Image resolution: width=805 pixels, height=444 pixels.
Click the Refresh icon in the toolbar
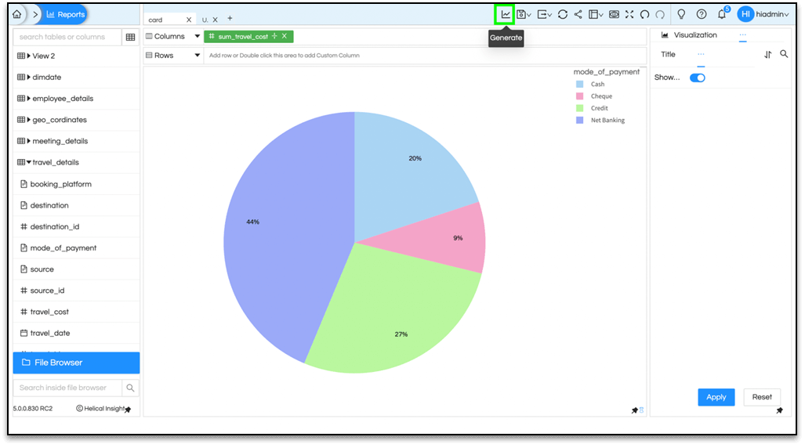point(563,14)
